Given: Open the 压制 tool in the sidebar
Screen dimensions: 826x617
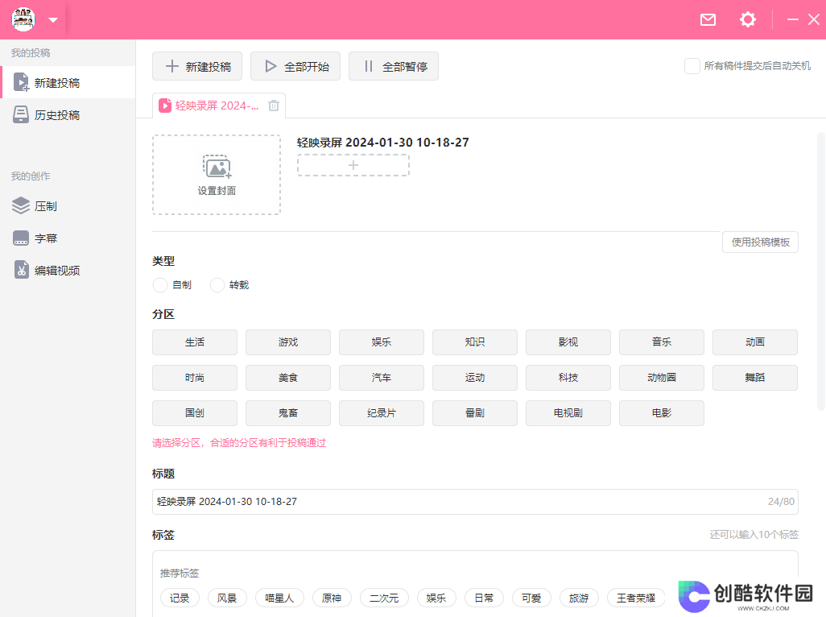Looking at the screenshot, I should (x=68, y=206).
